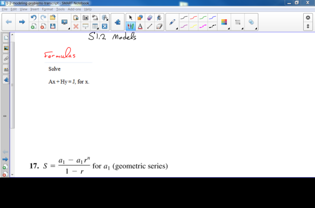
Task: Choose the Eraser tool
Action: point(159,26)
